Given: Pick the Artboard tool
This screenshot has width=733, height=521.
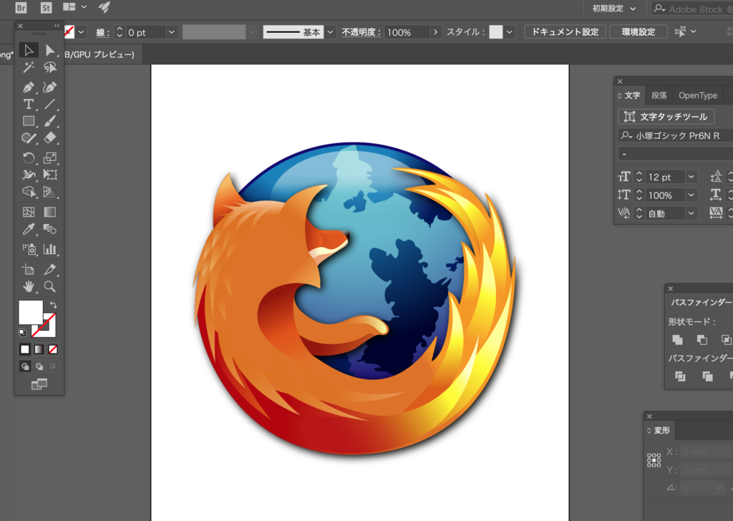Looking at the screenshot, I should pos(29,269).
